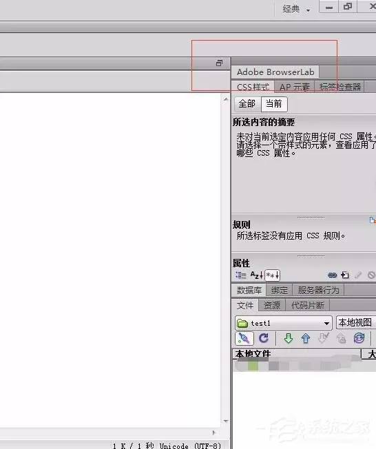The image size is (376, 449).
Task: Switch to the 服务器行为 tab
Action: coord(318,291)
